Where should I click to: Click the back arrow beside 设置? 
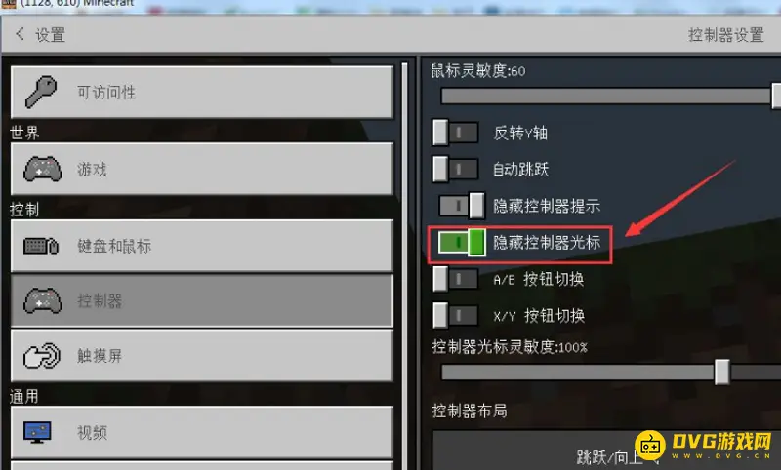click(x=20, y=34)
